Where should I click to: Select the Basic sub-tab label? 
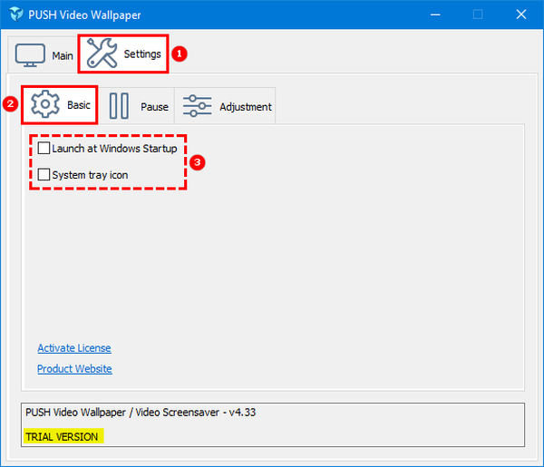click(x=79, y=105)
